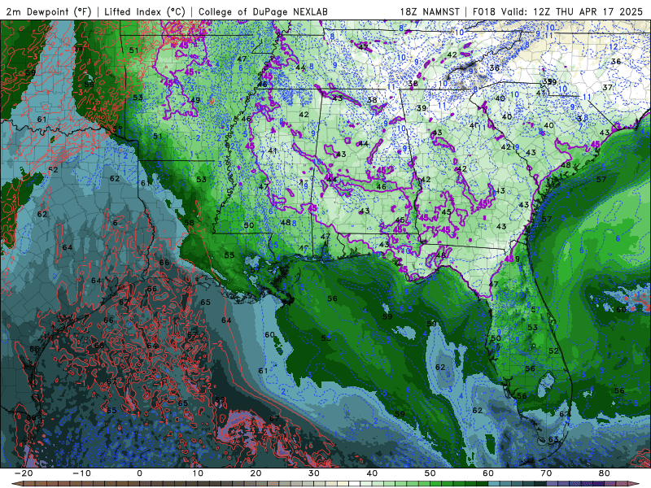651x488 pixels.
Task: Click the dewpoint value '52' in Florida
Action: (x=553, y=351)
